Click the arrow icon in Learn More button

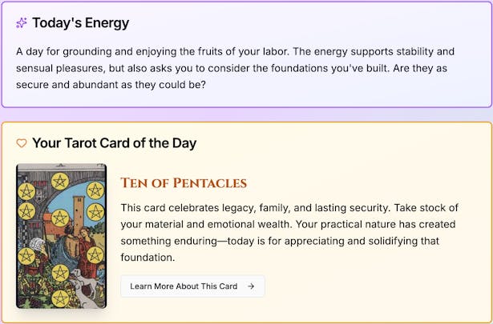[251, 286]
